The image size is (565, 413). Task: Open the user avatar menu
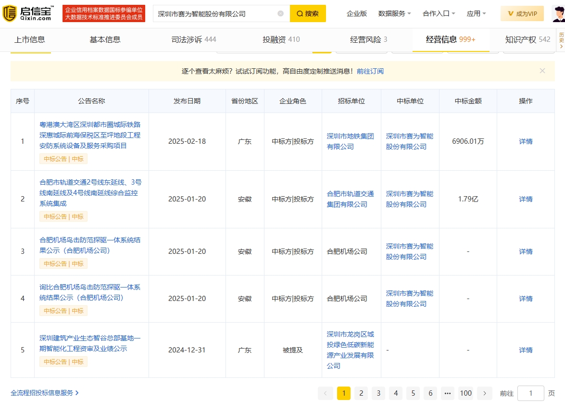click(x=559, y=13)
